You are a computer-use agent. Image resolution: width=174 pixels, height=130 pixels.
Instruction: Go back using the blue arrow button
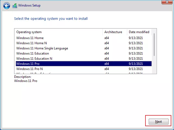pos(7,6)
